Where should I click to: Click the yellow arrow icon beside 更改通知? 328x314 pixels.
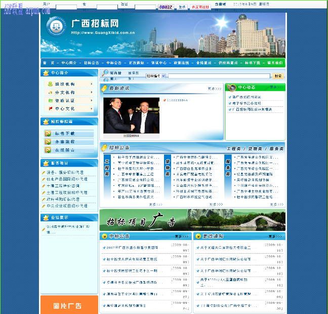(x=198, y=237)
